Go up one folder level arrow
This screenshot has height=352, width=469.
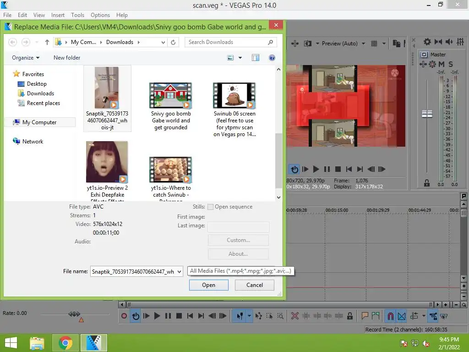(x=47, y=42)
